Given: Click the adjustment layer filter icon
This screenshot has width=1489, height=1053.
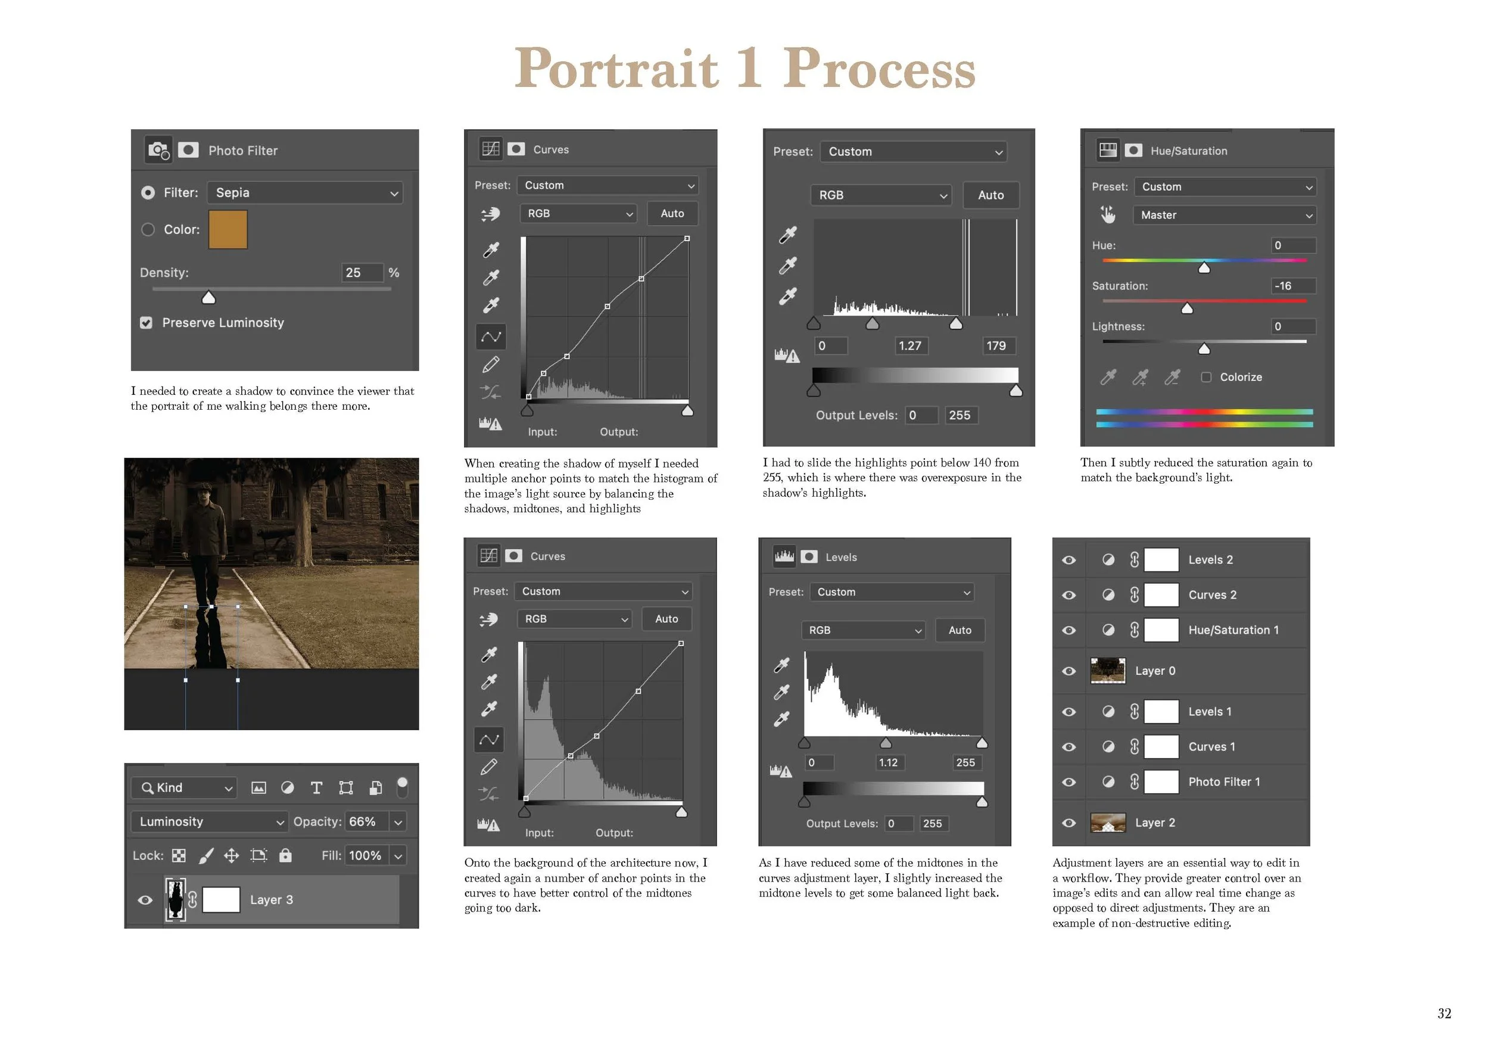Looking at the screenshot, I should pos(287,788).
